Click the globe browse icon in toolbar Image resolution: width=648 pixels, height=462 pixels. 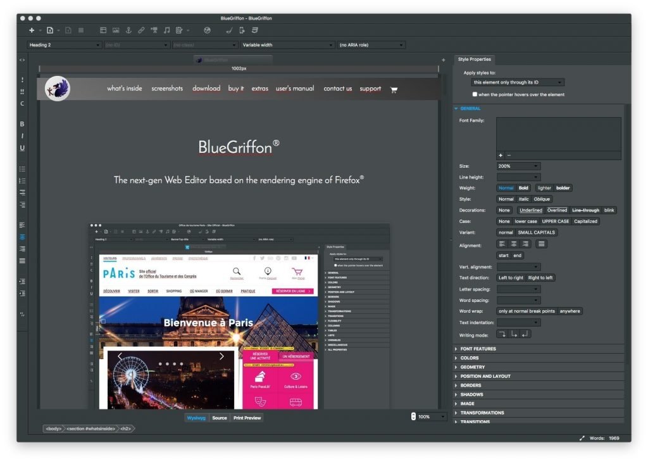point(207,30)
